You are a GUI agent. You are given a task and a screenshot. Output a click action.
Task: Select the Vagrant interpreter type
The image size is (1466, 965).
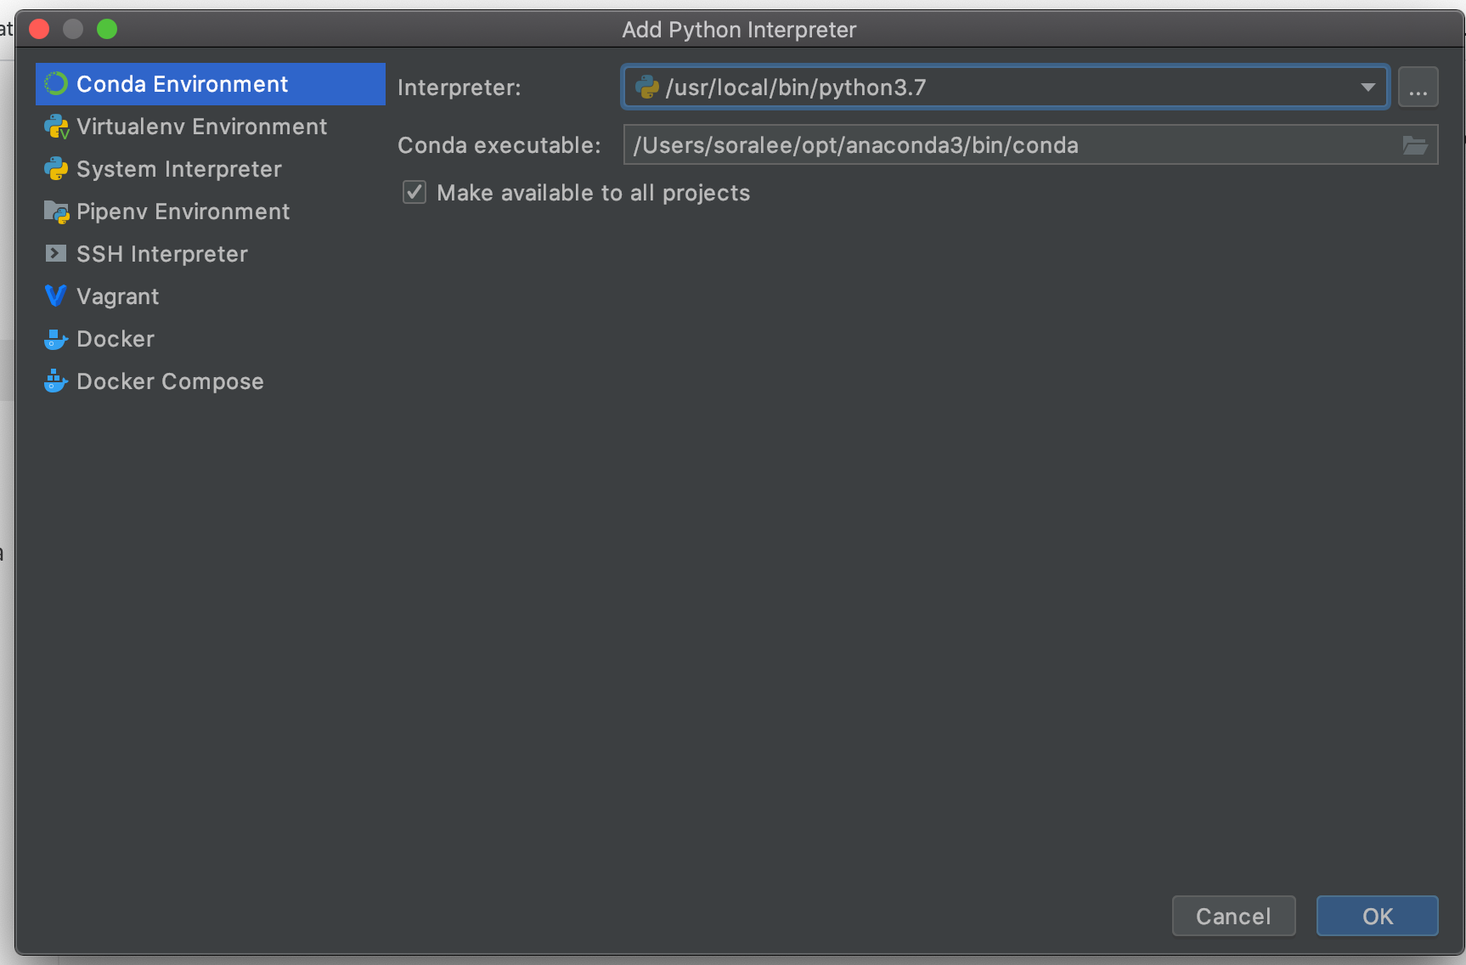click(x=211, y=296)
